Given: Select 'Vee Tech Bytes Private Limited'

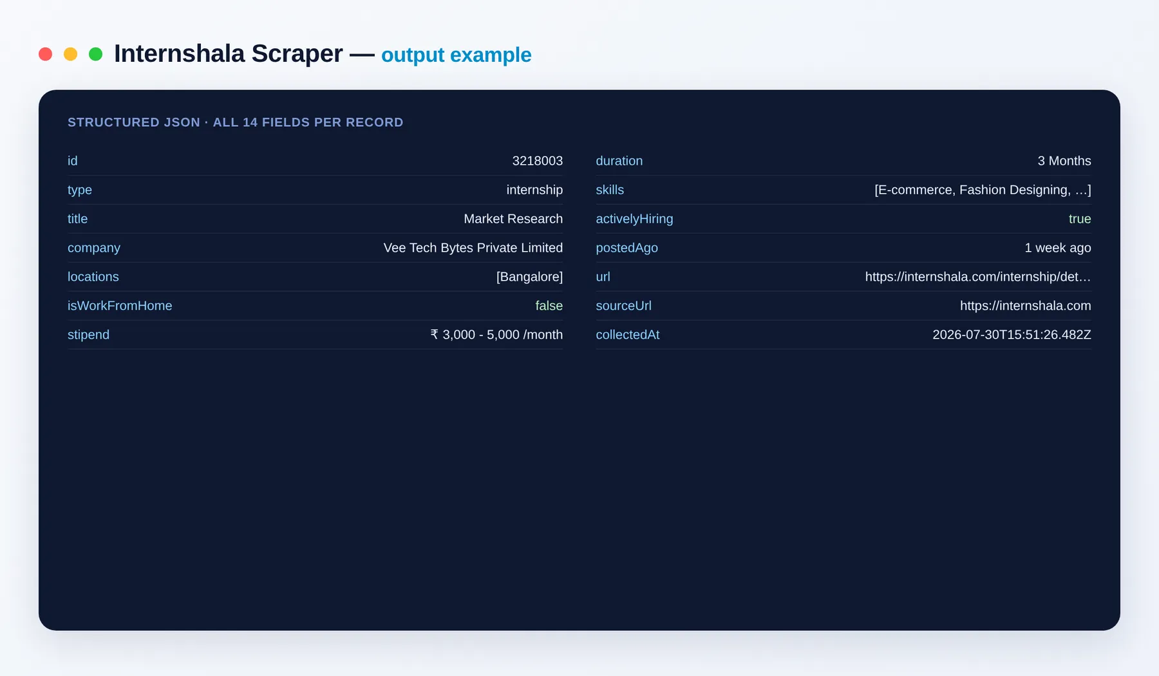Looking at the screenshot, I should 473,248.
